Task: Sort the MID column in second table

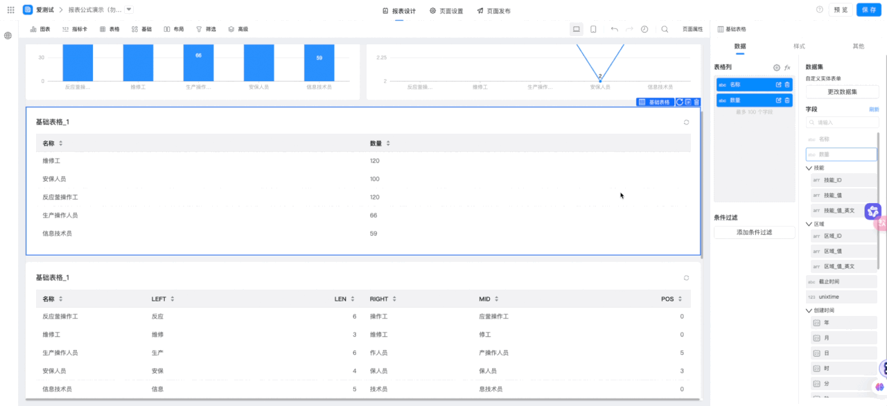Action: 498,299
